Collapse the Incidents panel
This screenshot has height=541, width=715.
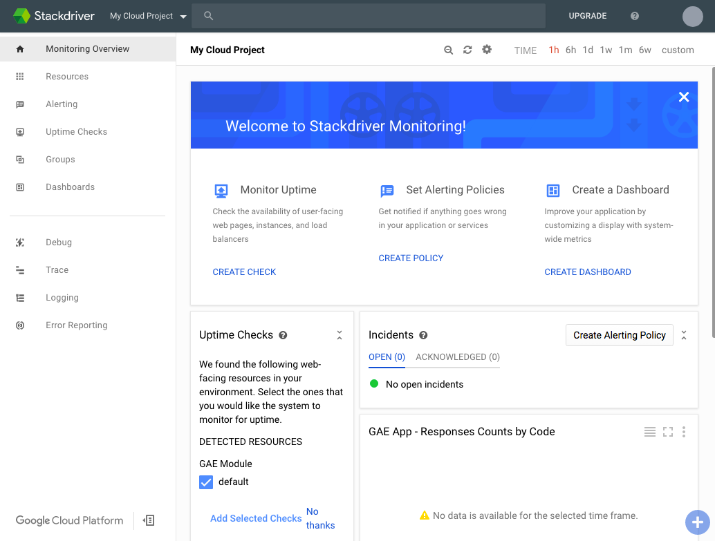click(x=683, y=335)
